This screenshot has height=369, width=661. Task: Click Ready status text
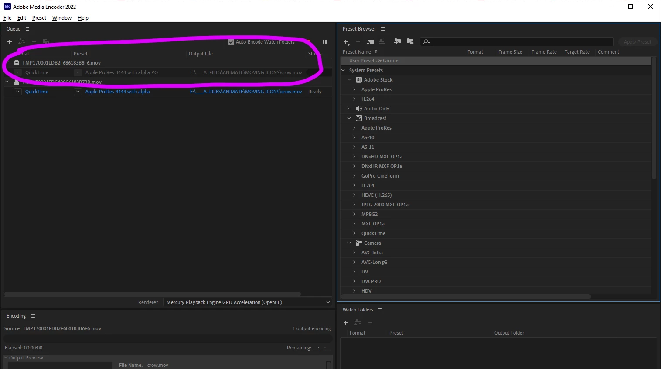click(x=315, y=92)
